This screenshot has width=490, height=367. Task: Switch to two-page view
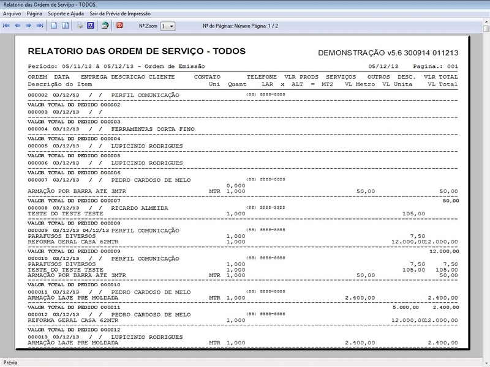pos(65,26)
